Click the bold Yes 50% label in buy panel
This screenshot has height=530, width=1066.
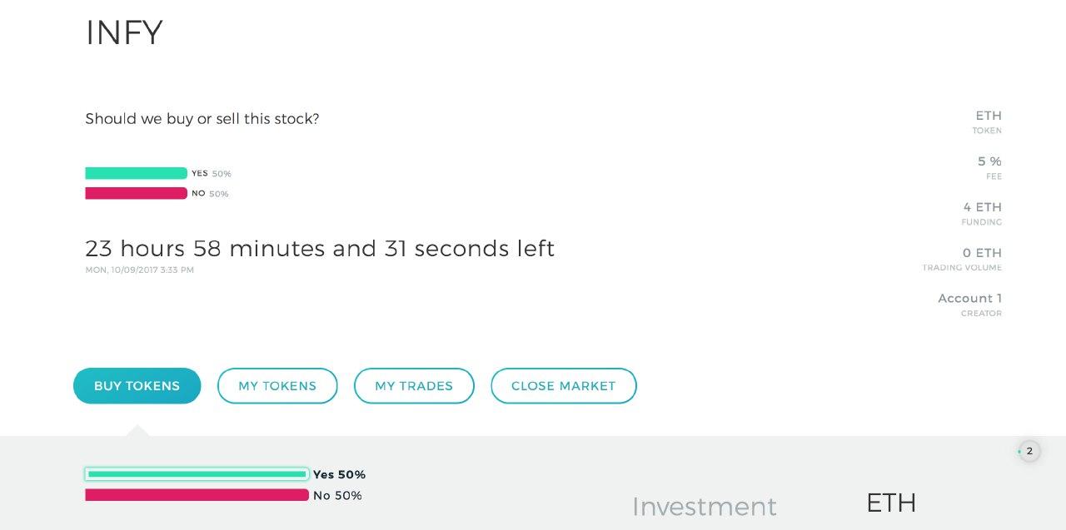pyautogui.click(x=339, y=475)
